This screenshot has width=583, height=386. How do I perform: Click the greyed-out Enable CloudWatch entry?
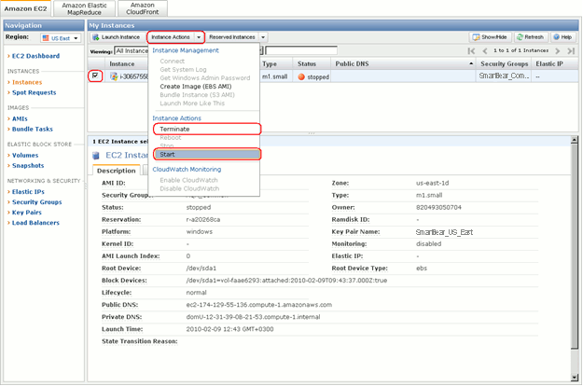tap(188, 180)
